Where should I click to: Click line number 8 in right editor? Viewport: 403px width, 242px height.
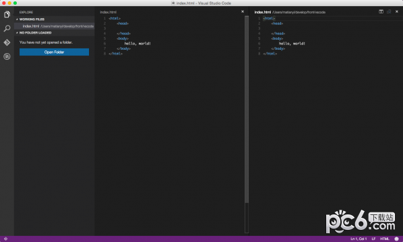pos(259,54)
